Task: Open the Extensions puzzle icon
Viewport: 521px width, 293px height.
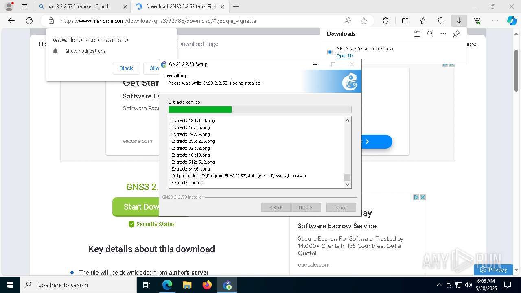Action: (x=385, y=21)
